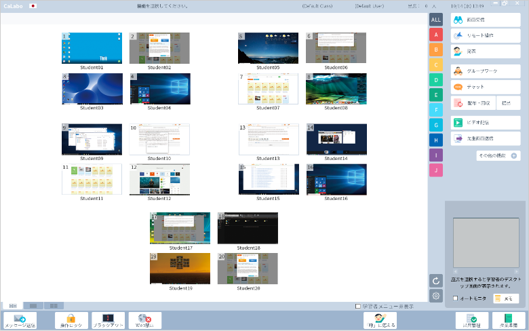Image resolution: width=529 pixels, height=331 pixels.
Task: Expand その他の機能 other functions
Action: click(498, 155)
